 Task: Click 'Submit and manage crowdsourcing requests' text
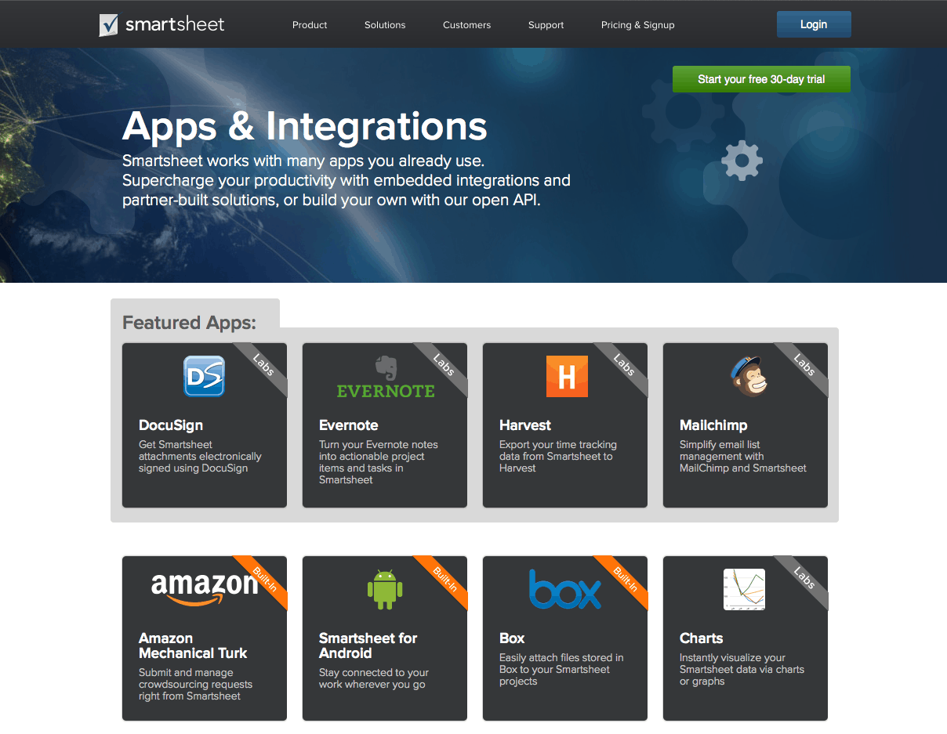point(196,684)
